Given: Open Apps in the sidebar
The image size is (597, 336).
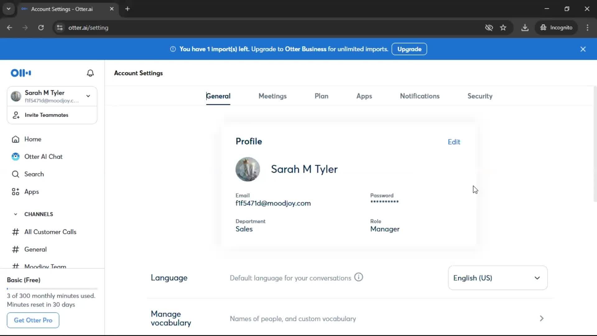Looking at the screenshot, I should coord(25,192).
